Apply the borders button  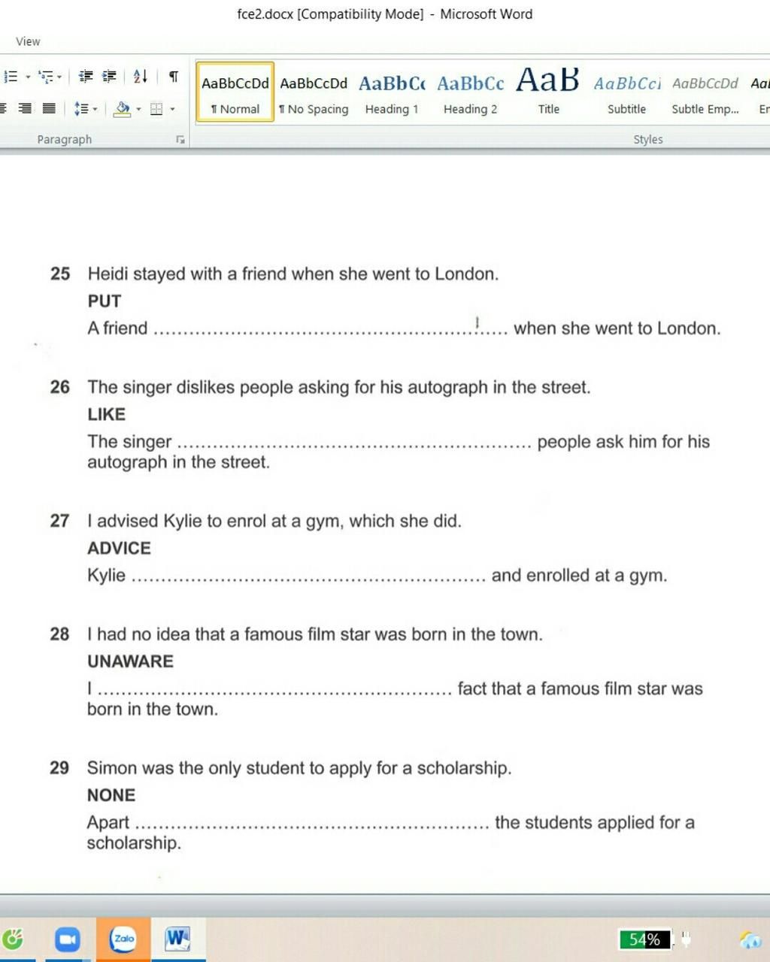click(x=156, y=110)
